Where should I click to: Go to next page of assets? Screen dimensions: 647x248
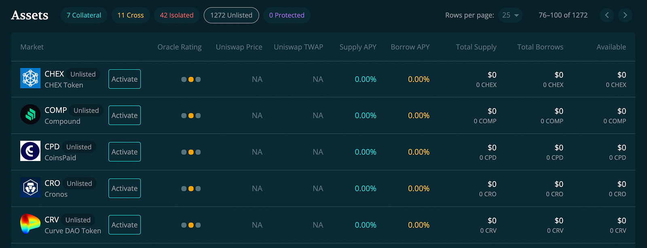(x=625, y=15)
